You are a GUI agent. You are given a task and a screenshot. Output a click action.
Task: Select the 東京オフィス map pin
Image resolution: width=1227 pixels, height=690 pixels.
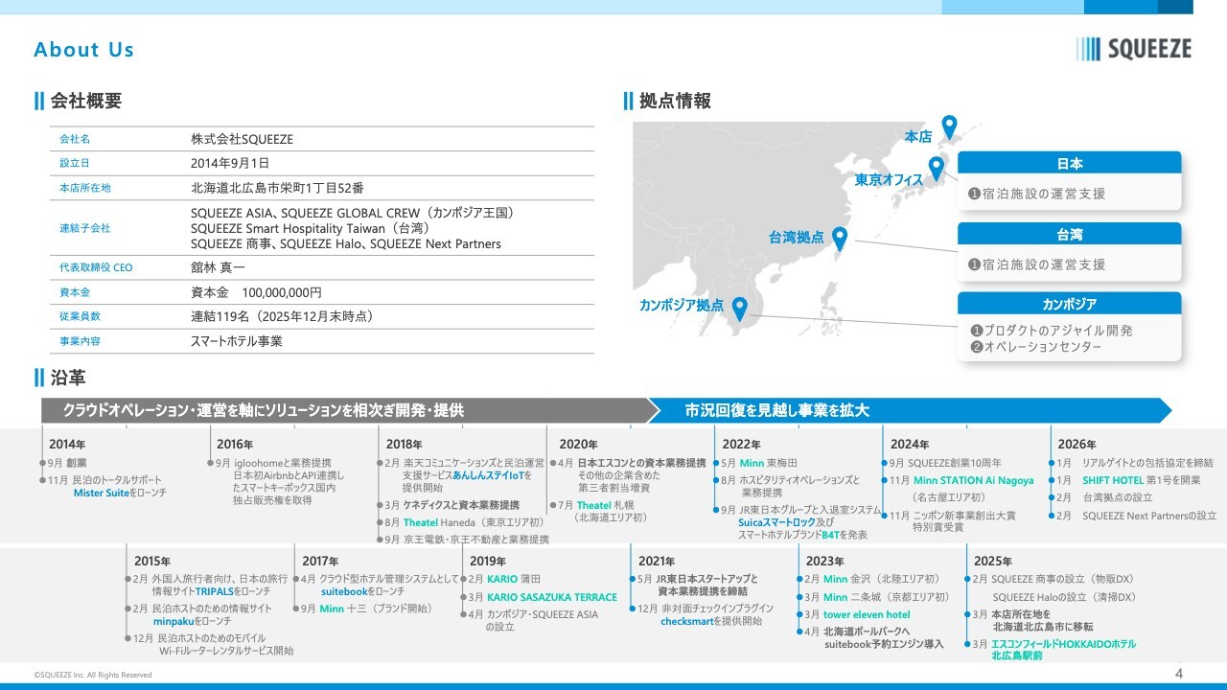pyautogui.click(x=937, y=168)
